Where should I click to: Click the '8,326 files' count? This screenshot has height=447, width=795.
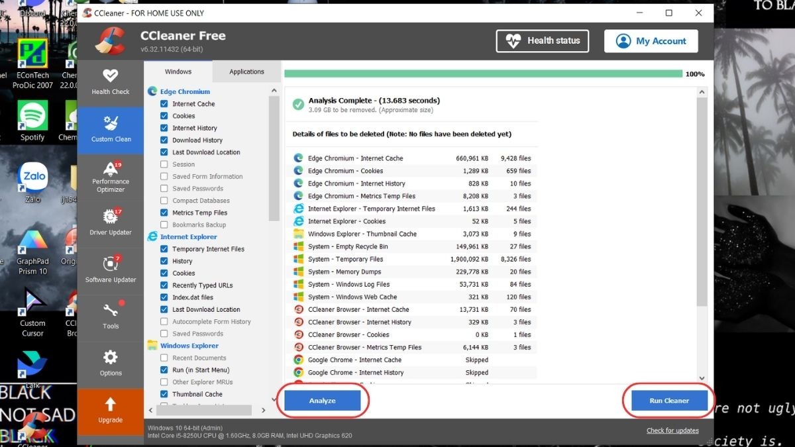[x=515, y=259]
